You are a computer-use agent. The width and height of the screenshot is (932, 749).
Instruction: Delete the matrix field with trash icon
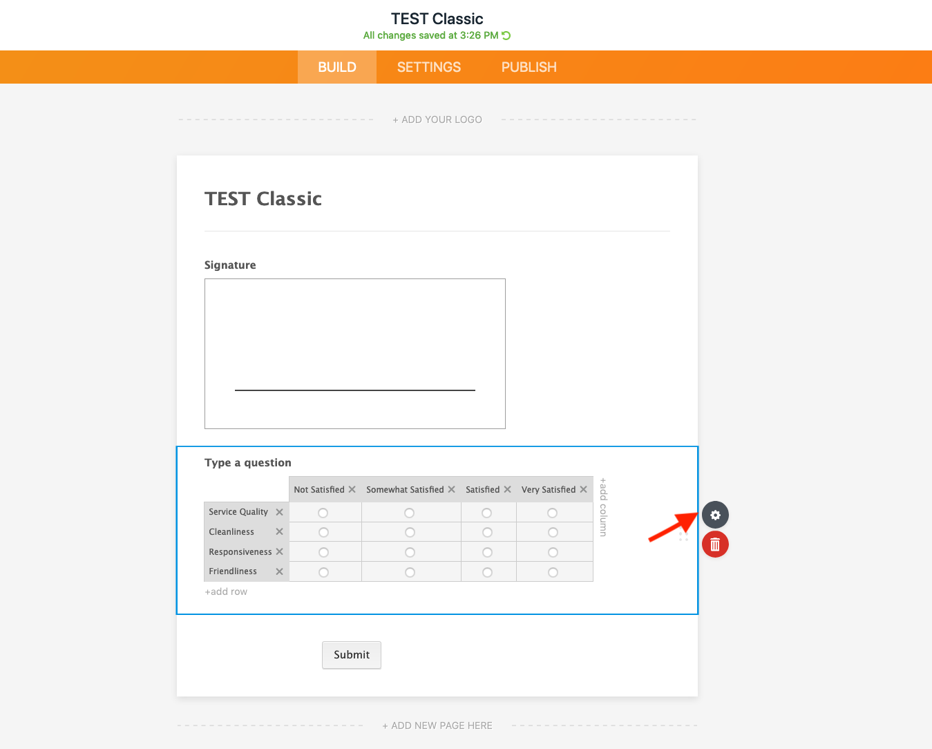coord(715,544)
